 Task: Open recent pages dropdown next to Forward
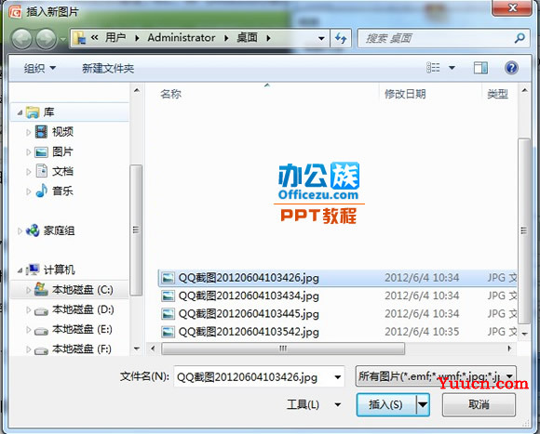[x=62, y=39]
